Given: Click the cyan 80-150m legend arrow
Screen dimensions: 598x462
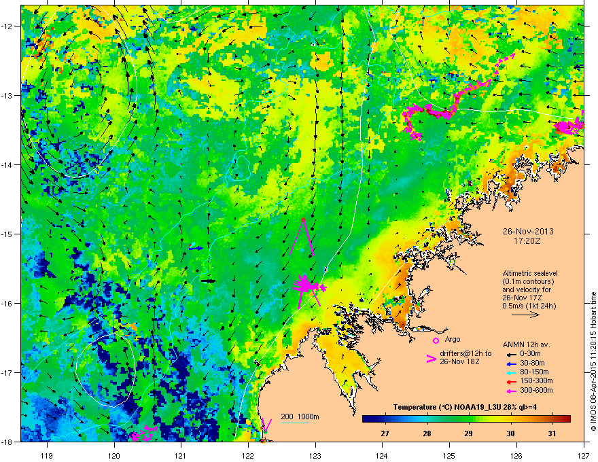Looking at the screenshot, I should (x=510, y=372).
